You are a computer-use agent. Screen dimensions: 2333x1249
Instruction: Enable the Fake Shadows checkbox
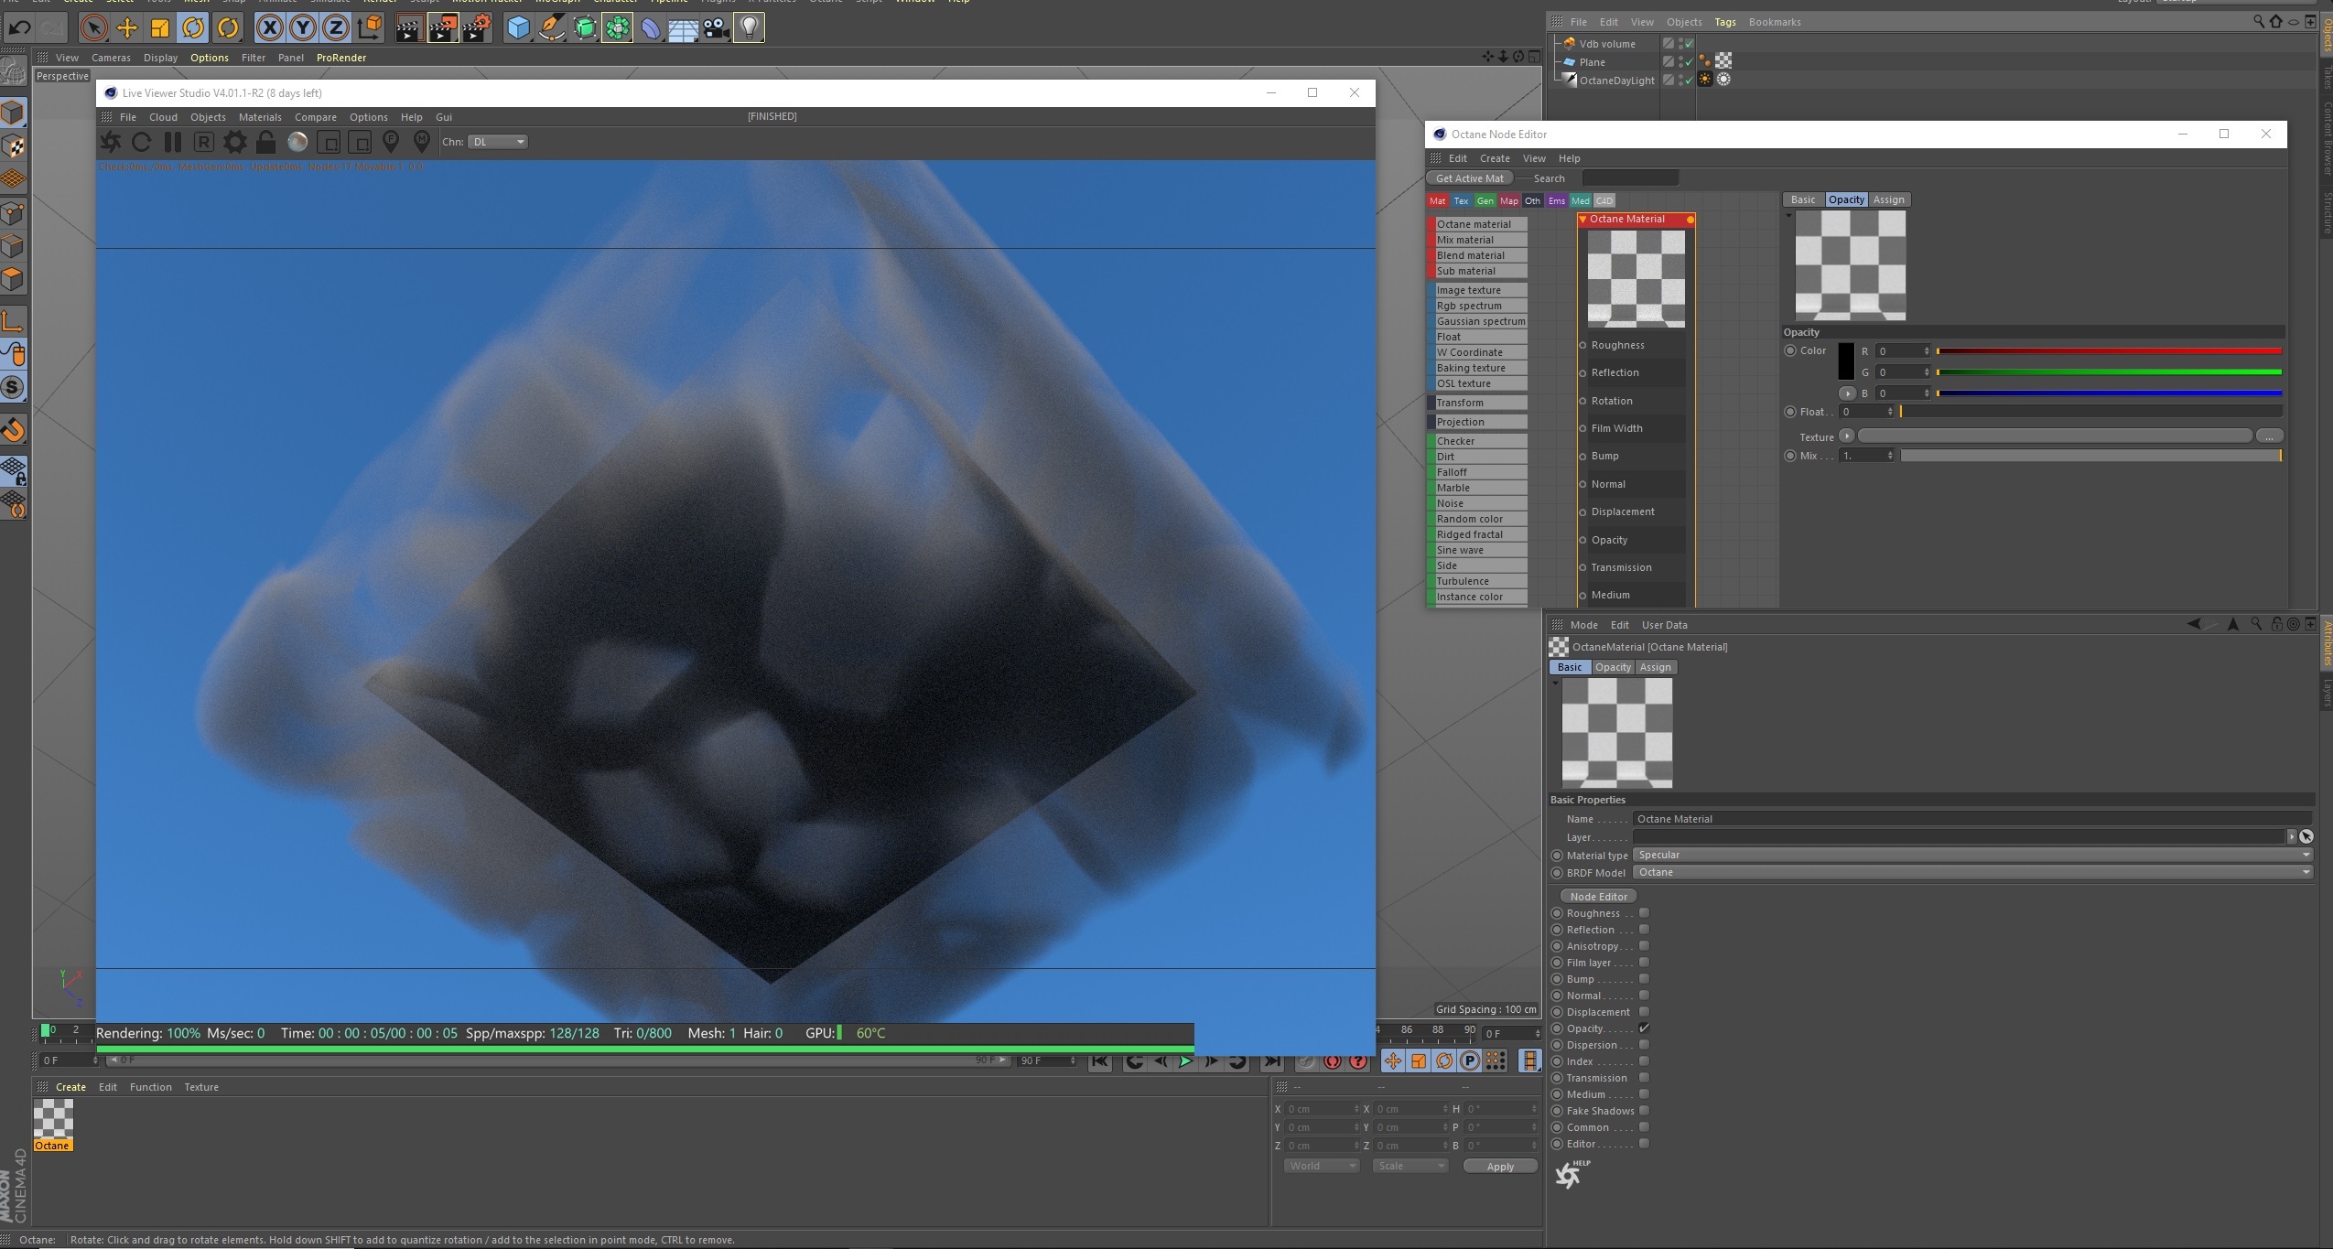click(x=1644, y=1111)
